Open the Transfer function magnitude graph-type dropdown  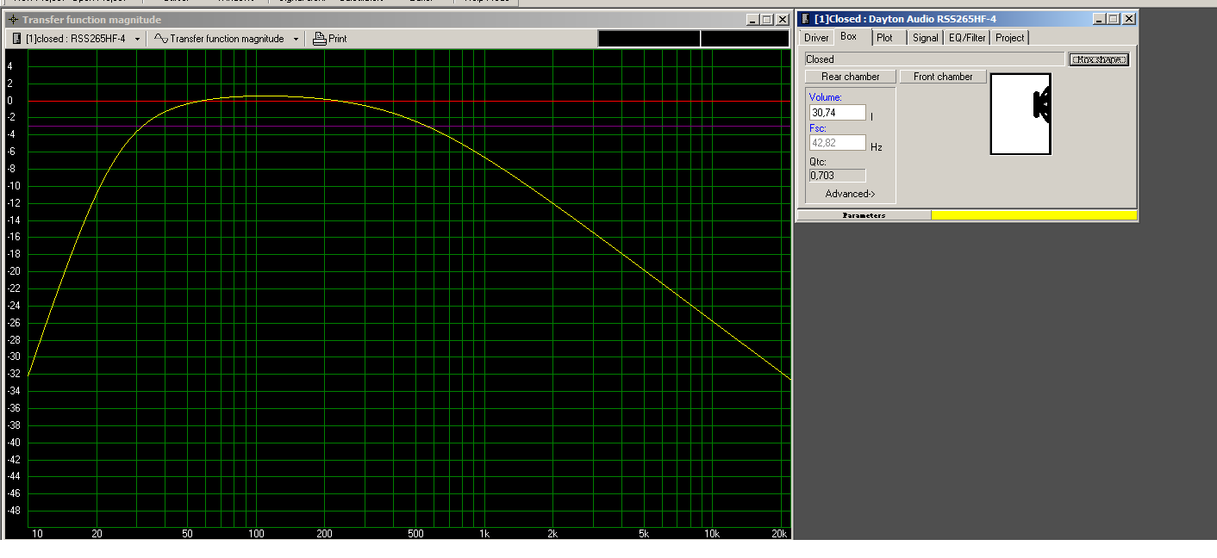(x=227, y=39)
